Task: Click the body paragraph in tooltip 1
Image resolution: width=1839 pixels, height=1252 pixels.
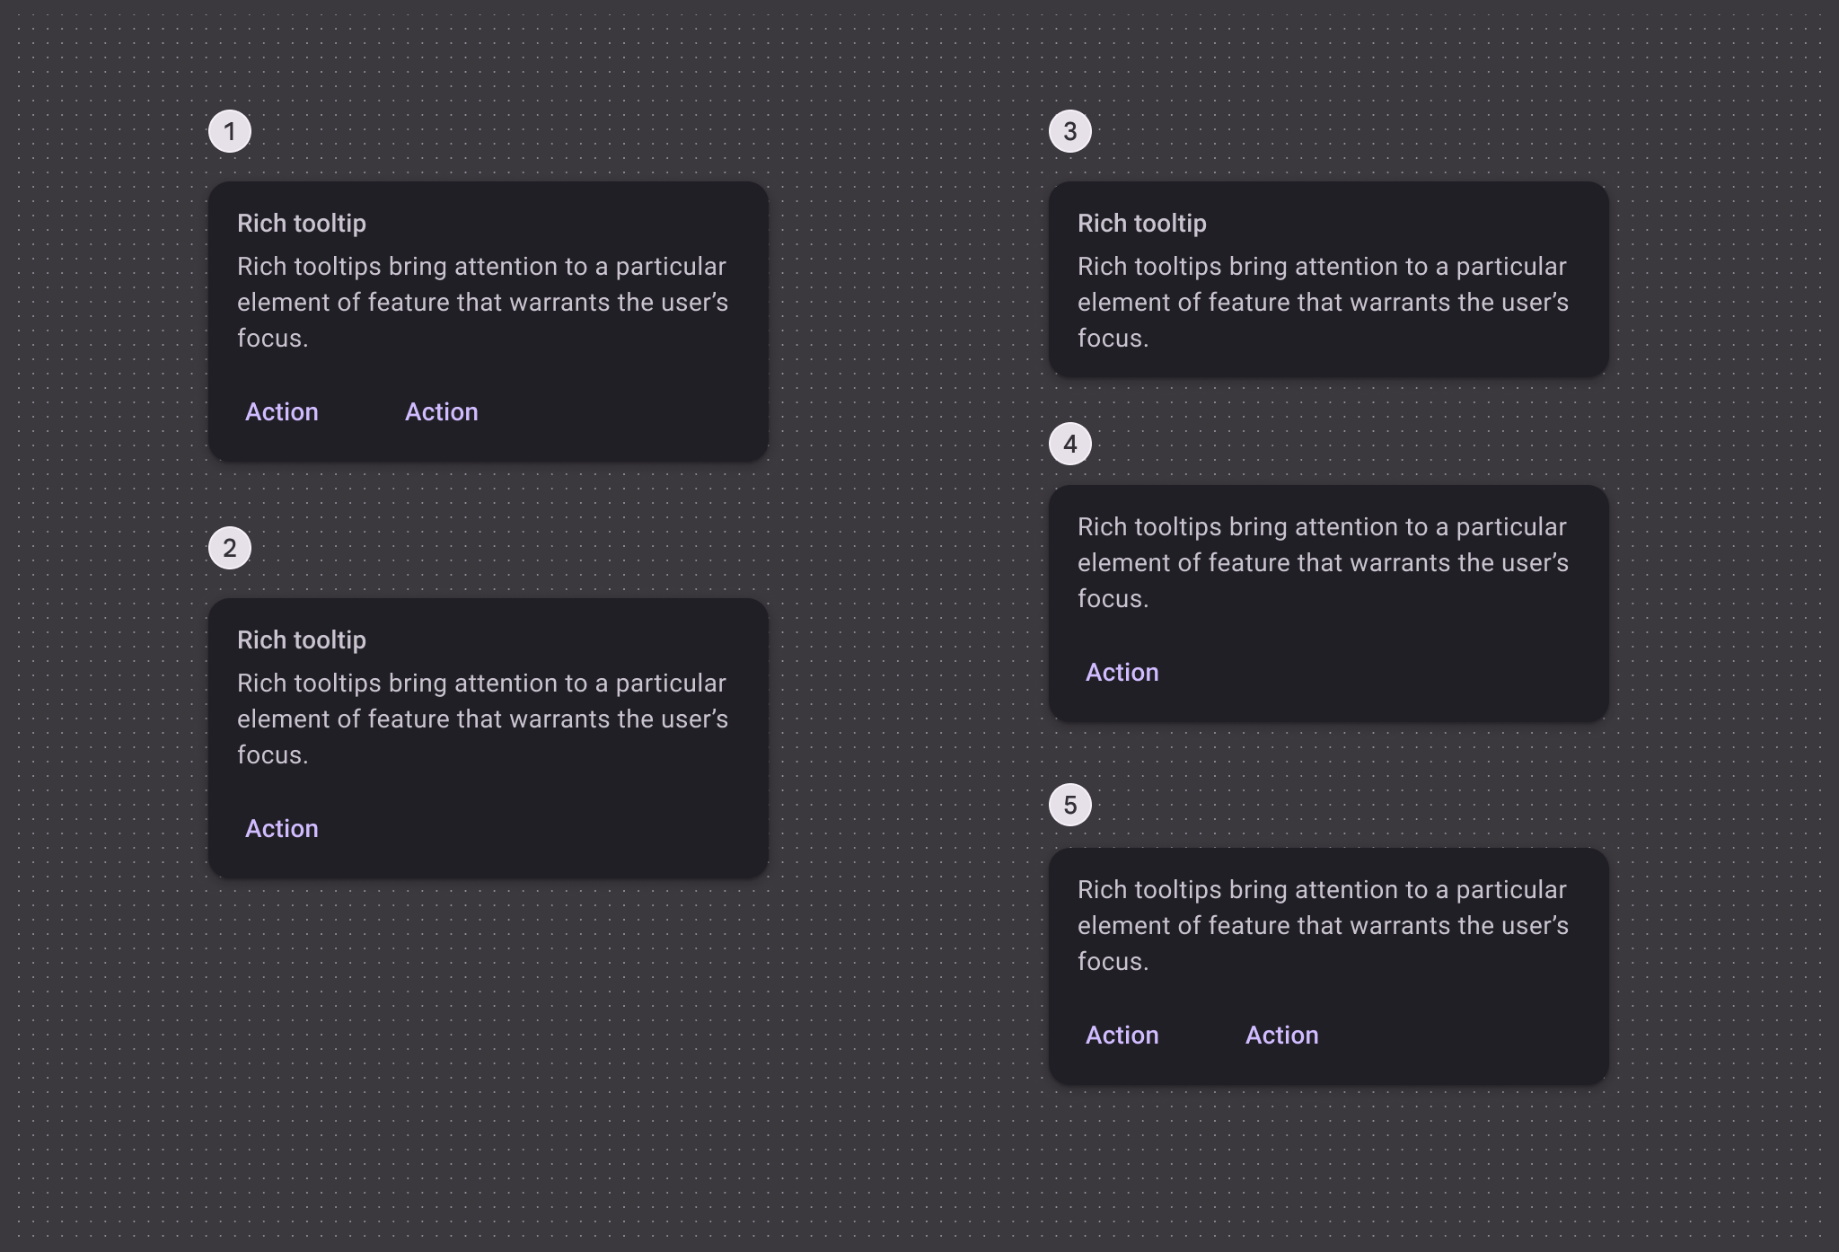Action: [x=482, y=303]
